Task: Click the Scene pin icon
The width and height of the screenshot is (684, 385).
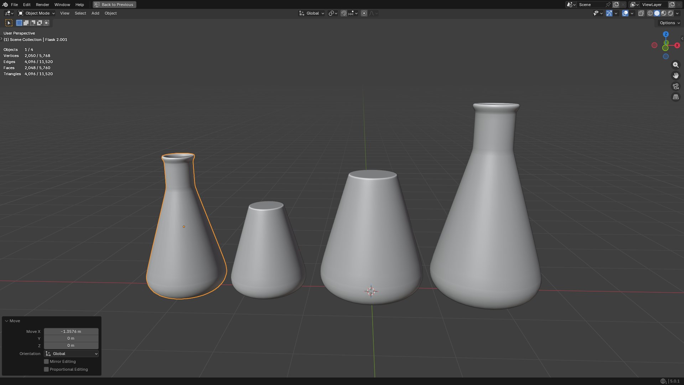Action: pos(608,5)
